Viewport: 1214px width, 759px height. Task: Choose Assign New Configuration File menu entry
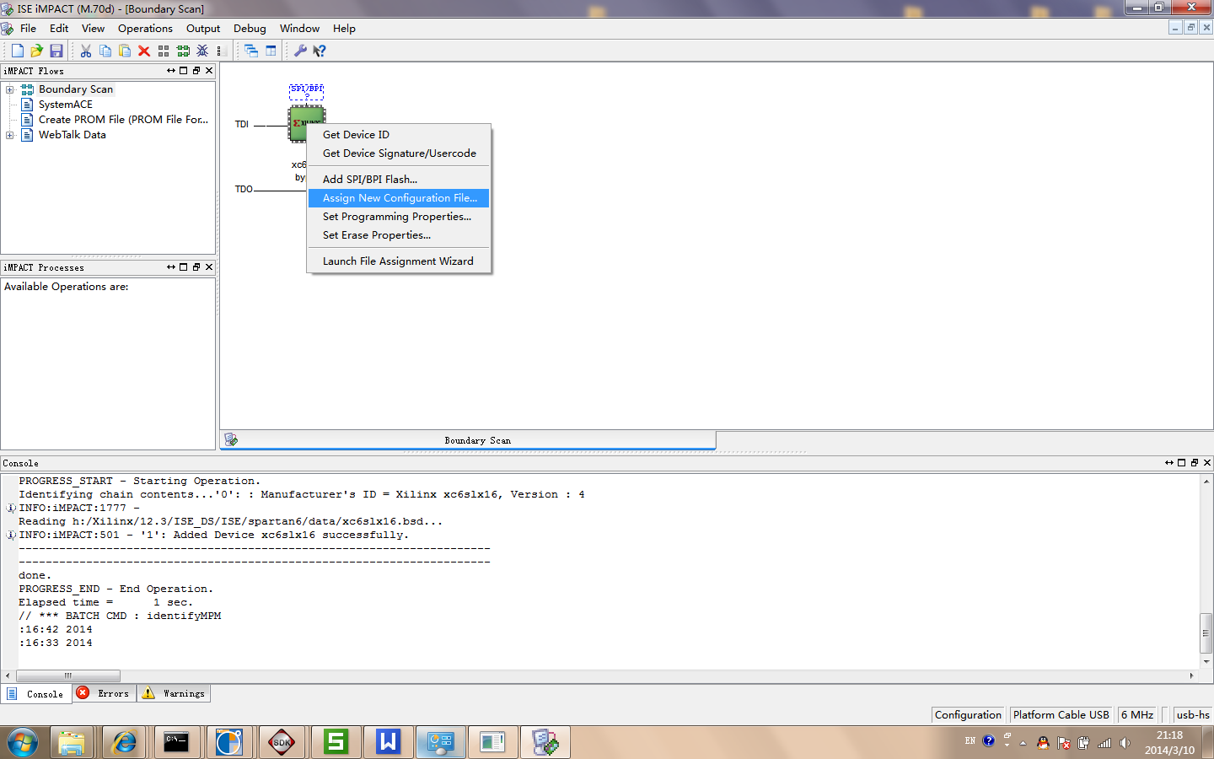(399, 198)
